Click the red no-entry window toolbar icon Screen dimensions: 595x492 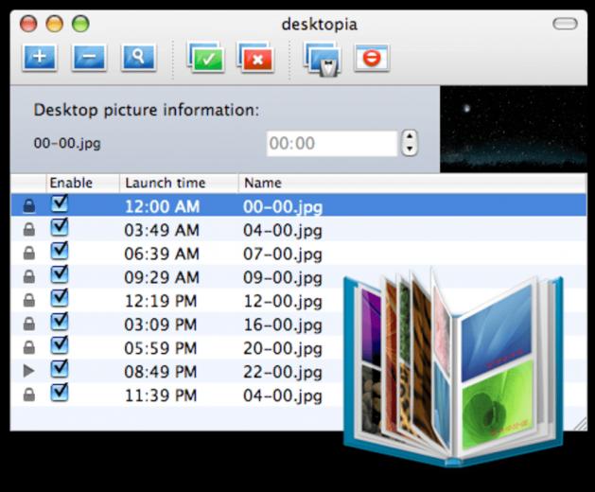(372, 58)
